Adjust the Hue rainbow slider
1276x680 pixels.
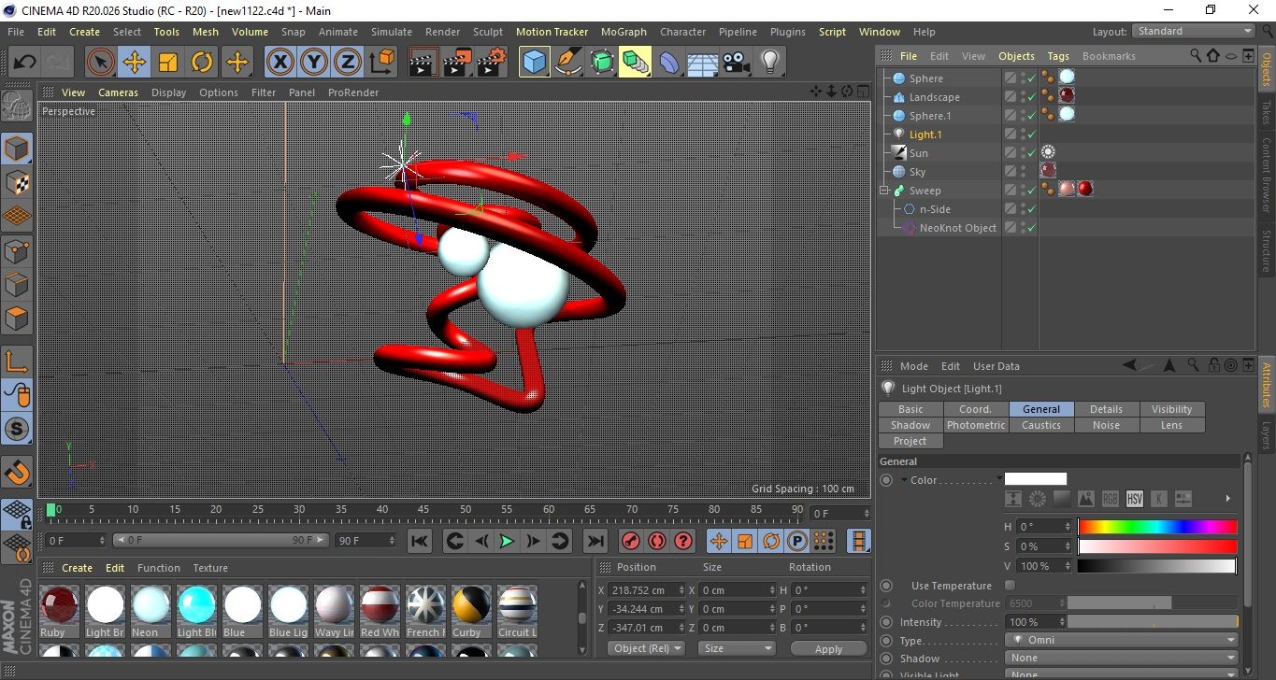(x=1157, y=527)
